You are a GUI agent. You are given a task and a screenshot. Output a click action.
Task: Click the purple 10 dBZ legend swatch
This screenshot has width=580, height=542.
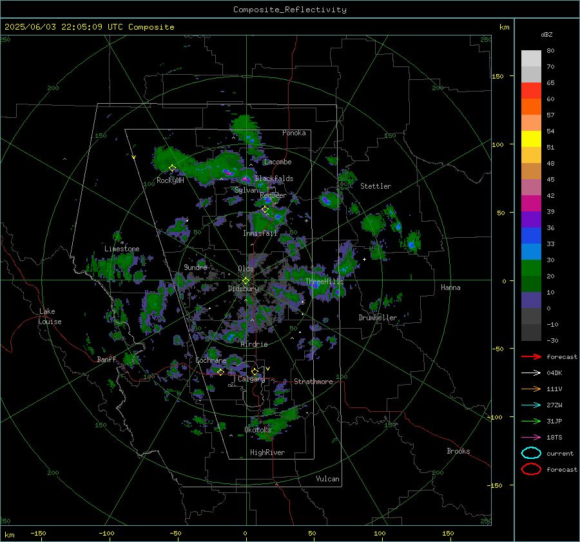click(531, 300)
